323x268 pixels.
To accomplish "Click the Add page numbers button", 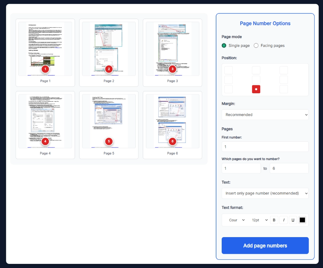I will pos(265,245).
